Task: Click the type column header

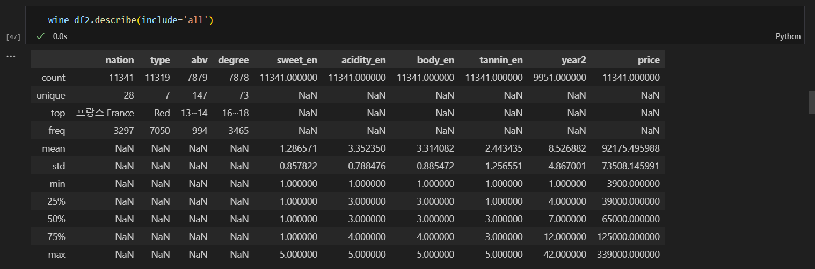Action: click(160, 60)
